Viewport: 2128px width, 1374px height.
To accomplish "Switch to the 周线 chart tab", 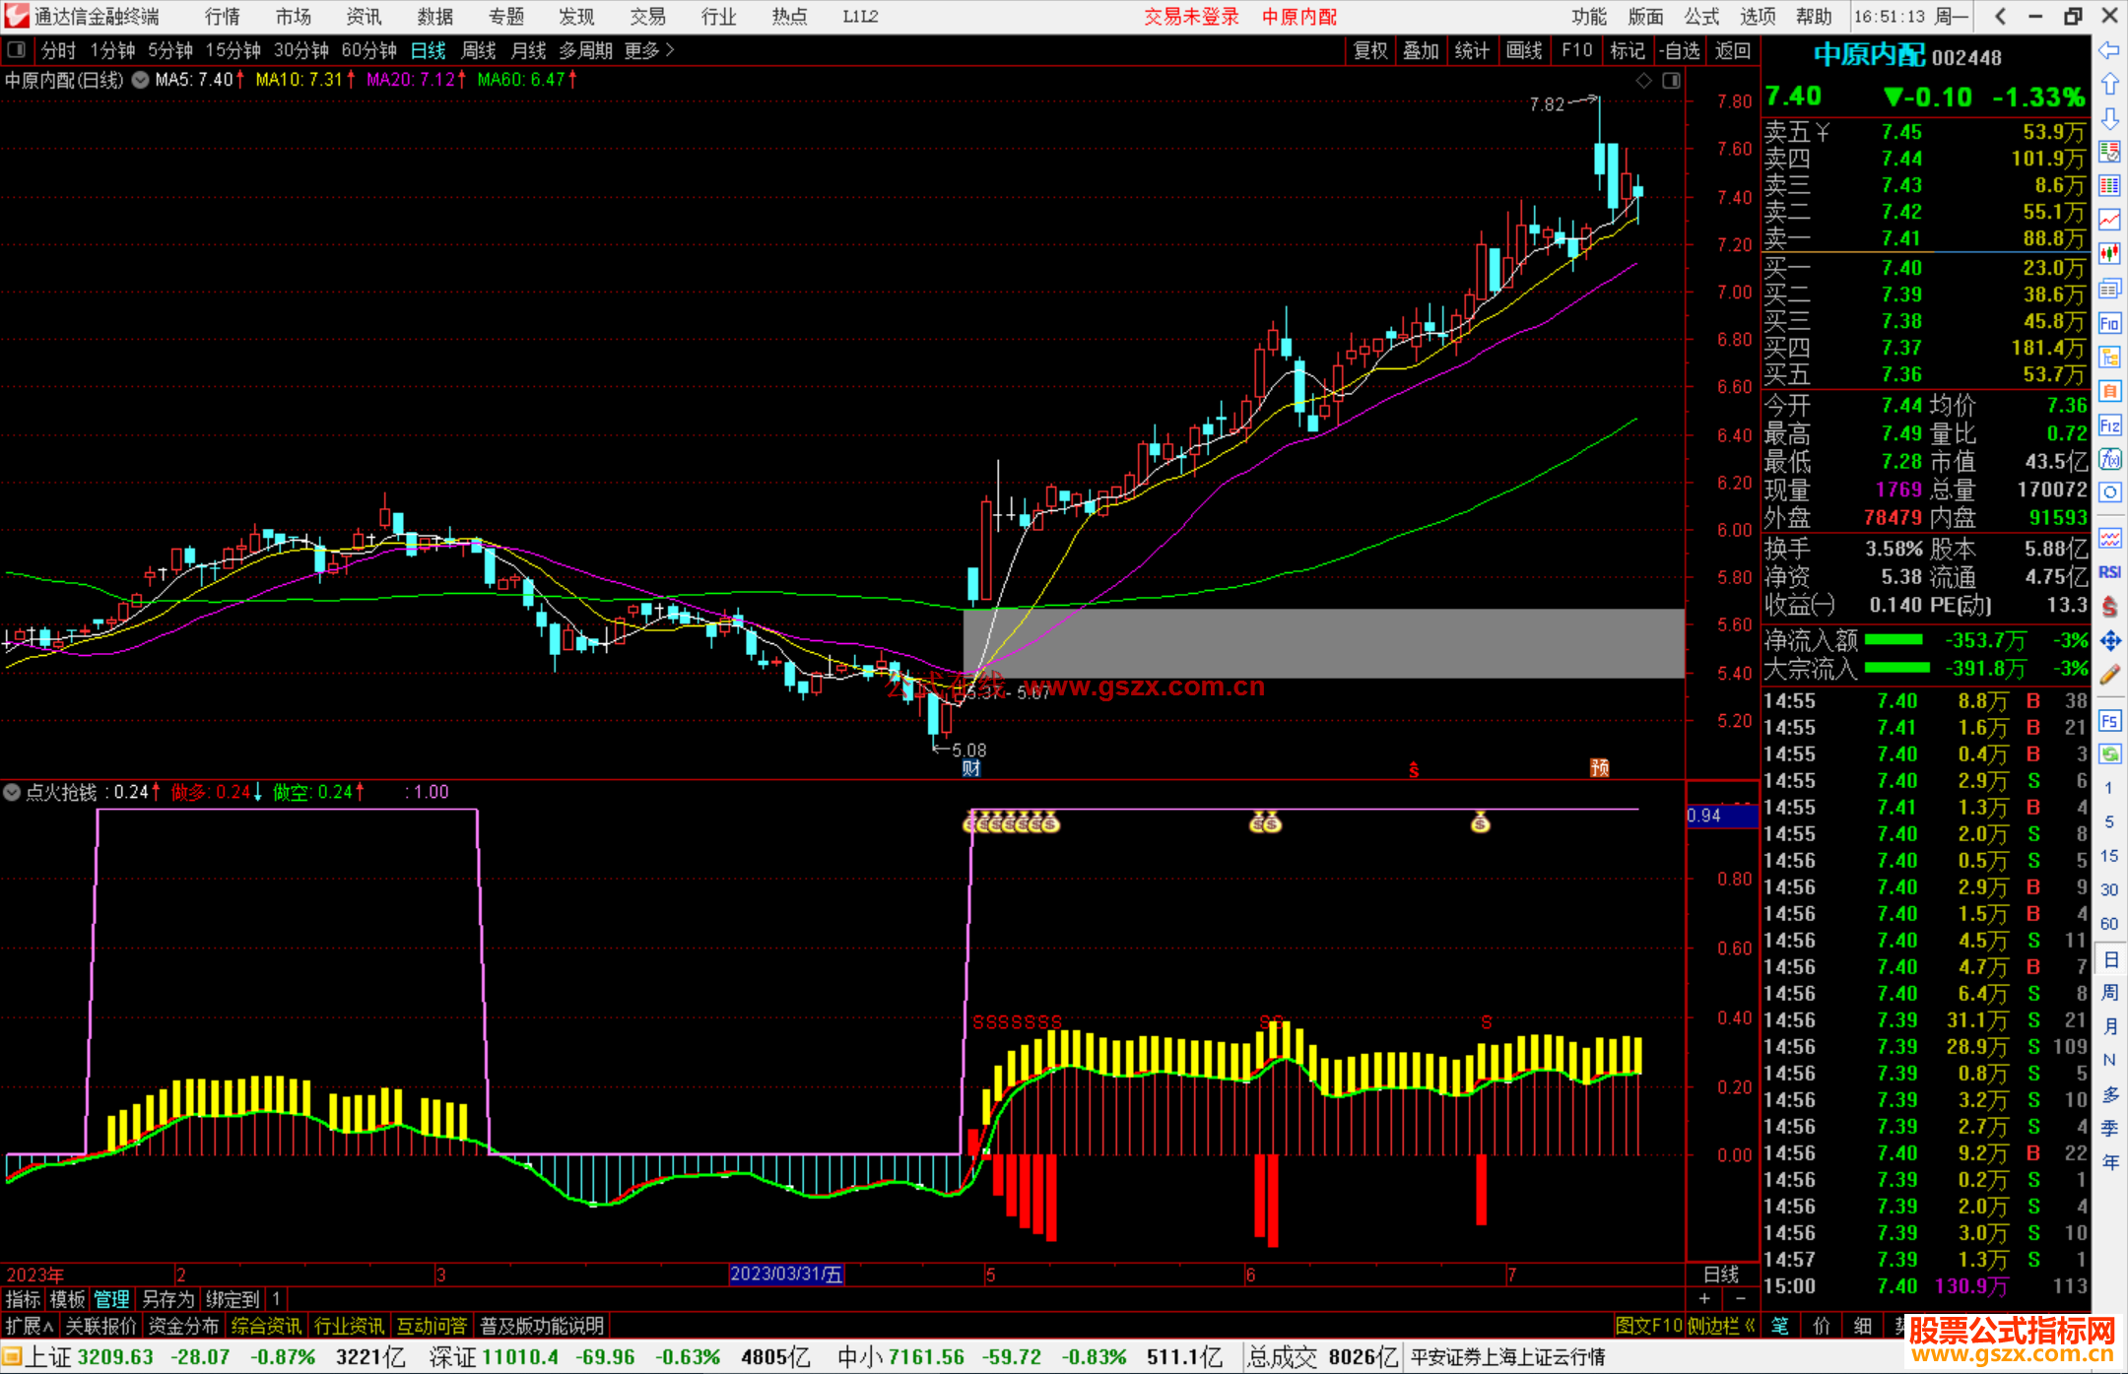I will 479,50.
